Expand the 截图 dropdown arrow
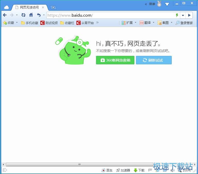This screenshot has height=174, width=198. [171, 23]
